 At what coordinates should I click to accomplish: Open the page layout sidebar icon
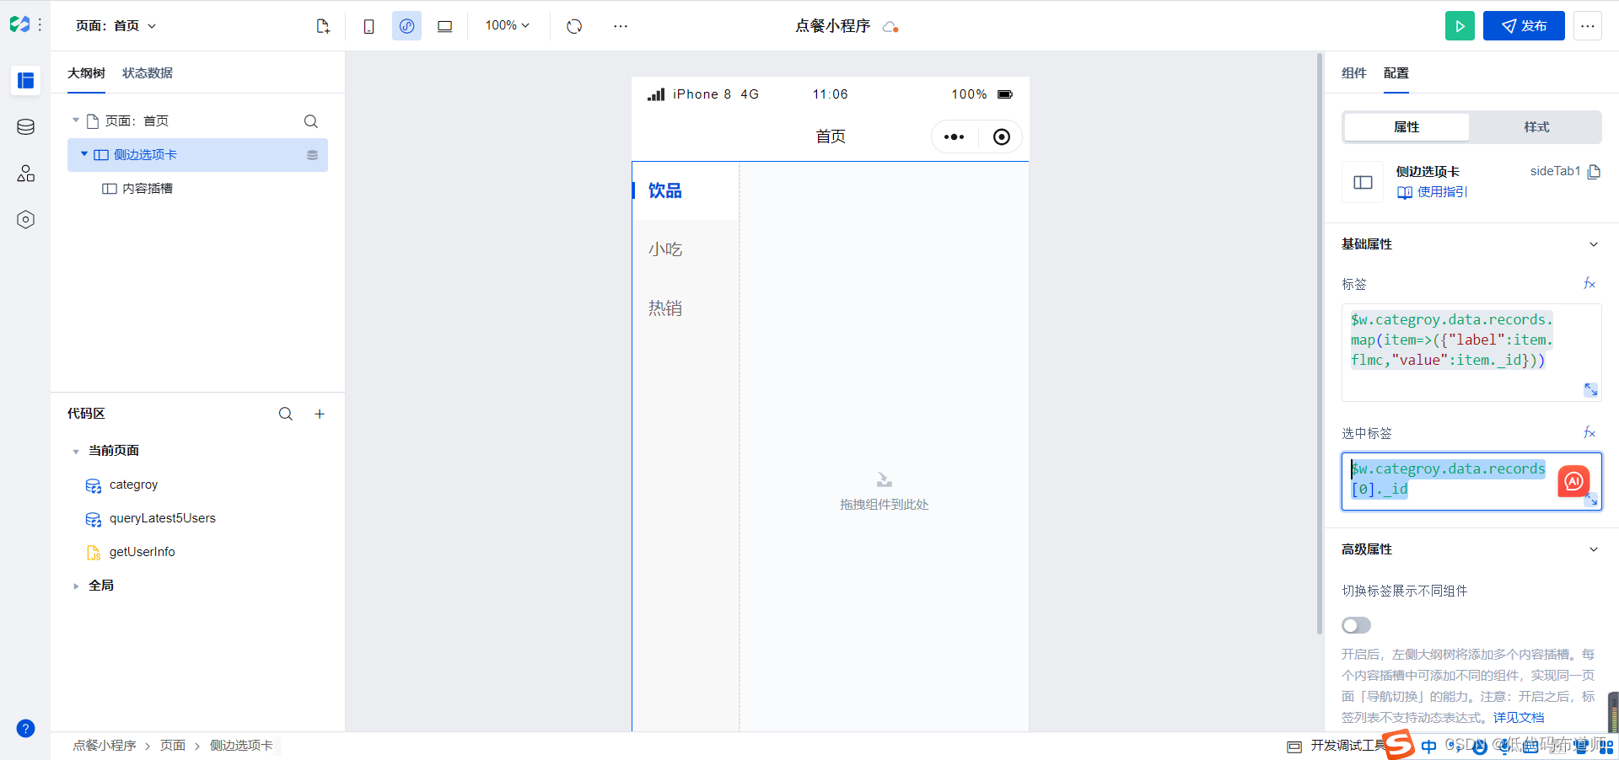click(x=26, y=81)
